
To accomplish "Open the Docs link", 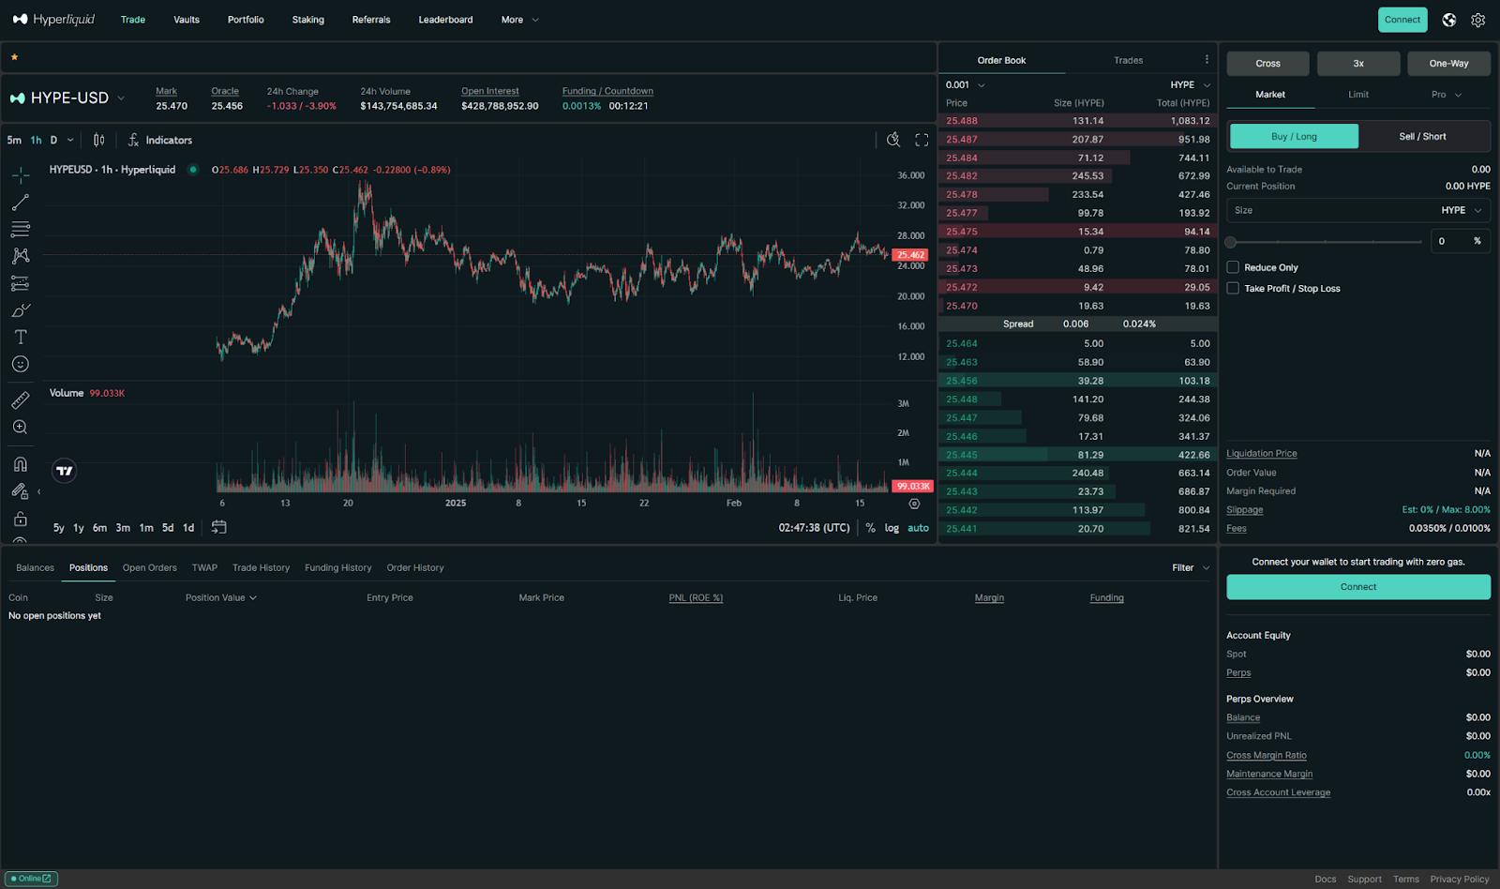I will point(1326,879).
